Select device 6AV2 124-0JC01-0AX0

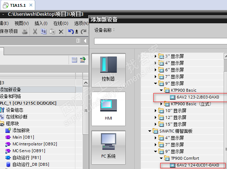(x=198, y=165)
